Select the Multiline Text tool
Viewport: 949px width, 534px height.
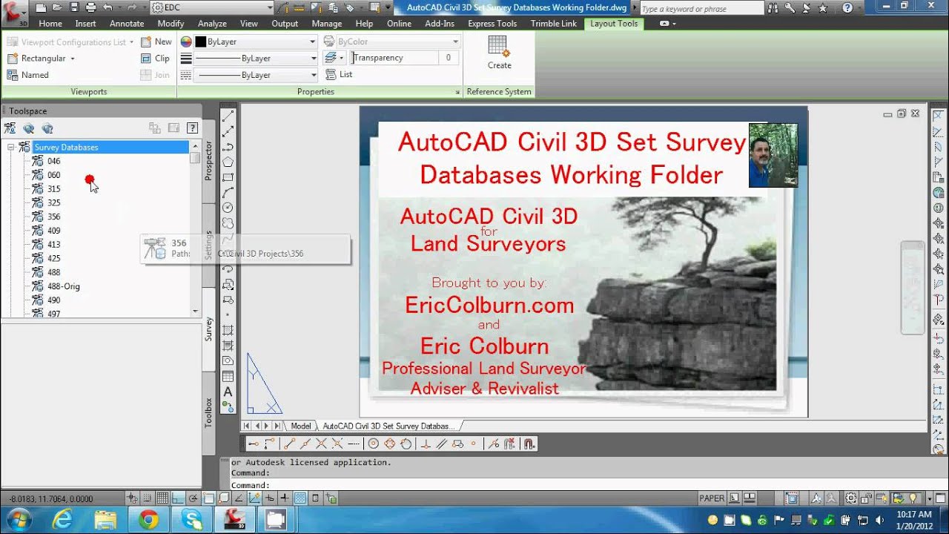click(x=228, y=392)
